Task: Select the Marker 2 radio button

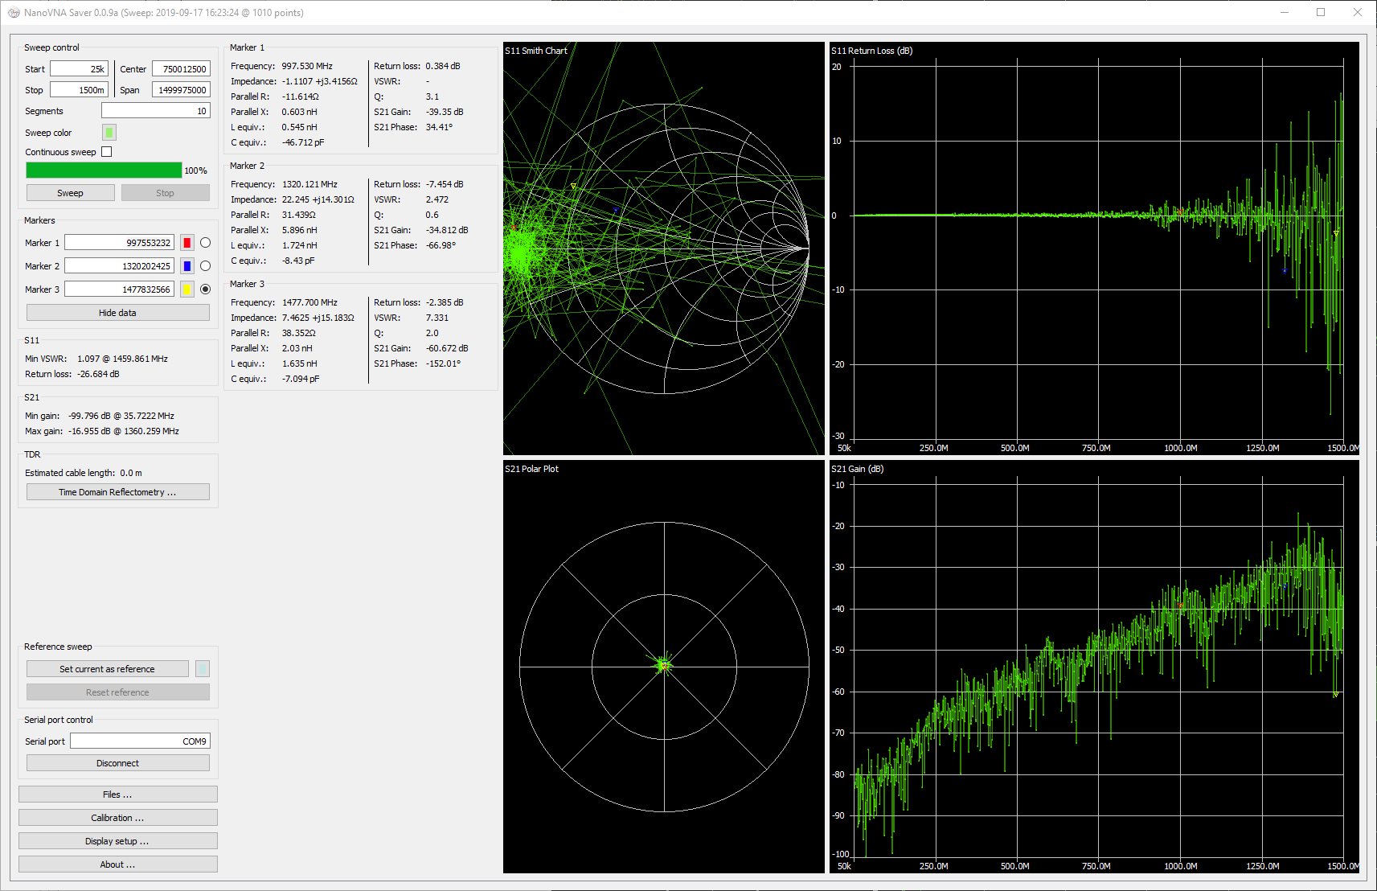Action: click(206, 266)
